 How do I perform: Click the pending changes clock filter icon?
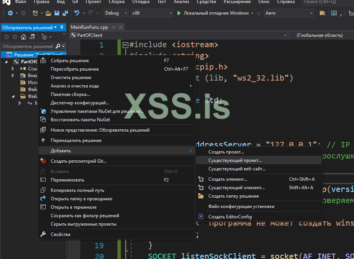(x=45, y=37)
